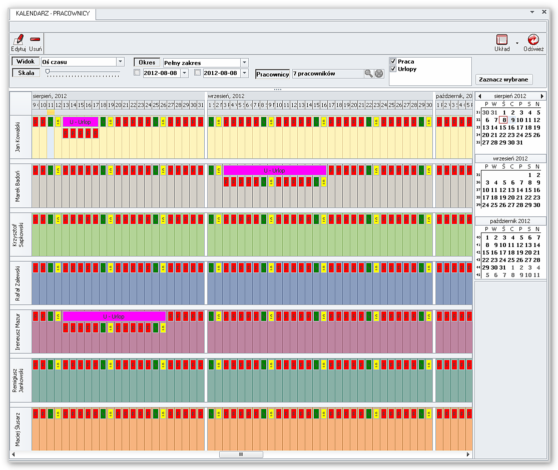Click the Usuń (delete) icon
The width and height of the screenshot is (558, 470).
pyautogui.click(x=35, y=40)
